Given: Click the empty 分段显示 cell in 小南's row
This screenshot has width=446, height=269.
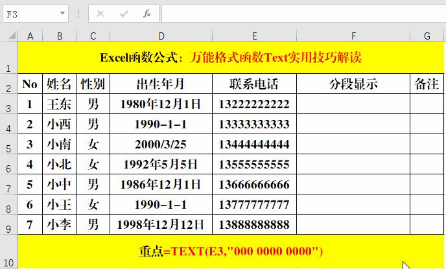Looking at the screenshot, I should click(353, 144).
